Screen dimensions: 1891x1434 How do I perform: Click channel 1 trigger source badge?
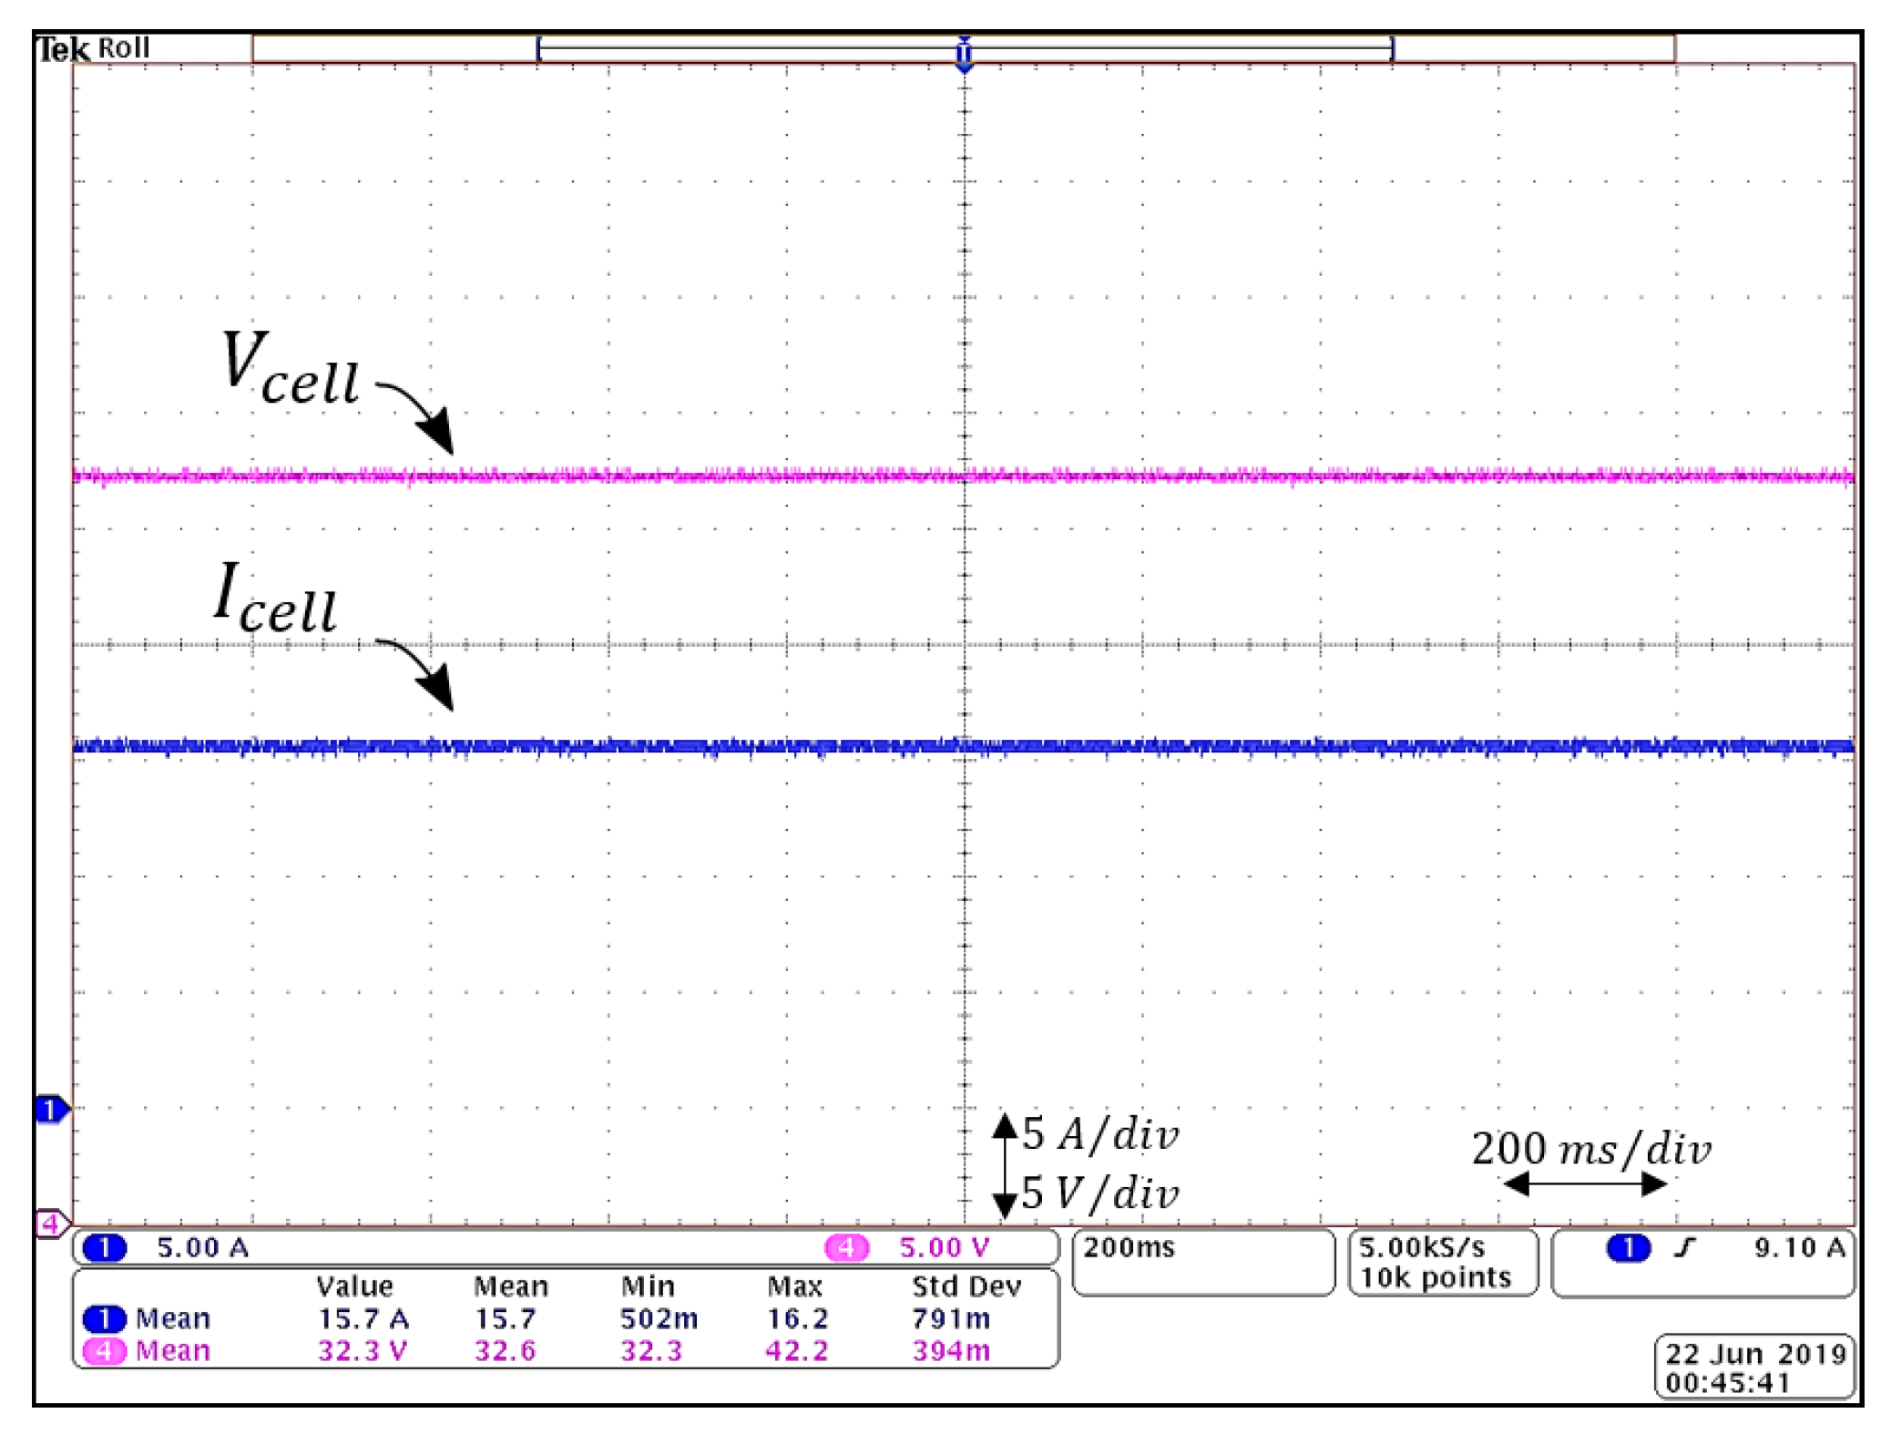pyautogui.click(x=1629, y=1247)
